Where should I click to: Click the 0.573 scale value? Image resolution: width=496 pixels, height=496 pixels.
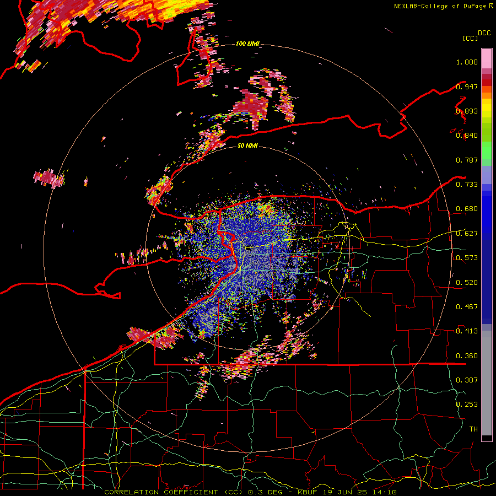pos(467,258)
